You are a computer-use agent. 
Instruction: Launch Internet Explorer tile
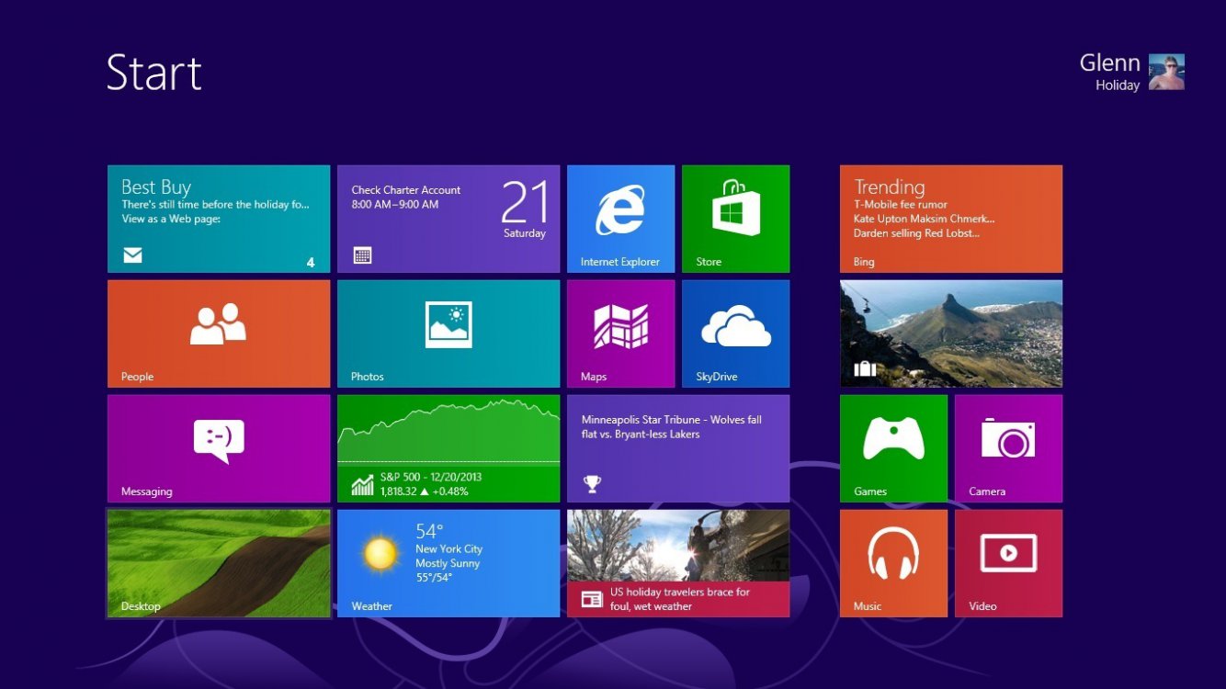point(620,219)
